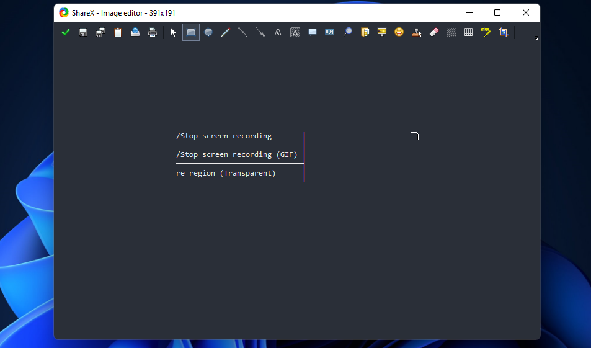591x348 pixels.
Task: Click the 're region (Transparent)' text
Action: click(x=226, y=173)
